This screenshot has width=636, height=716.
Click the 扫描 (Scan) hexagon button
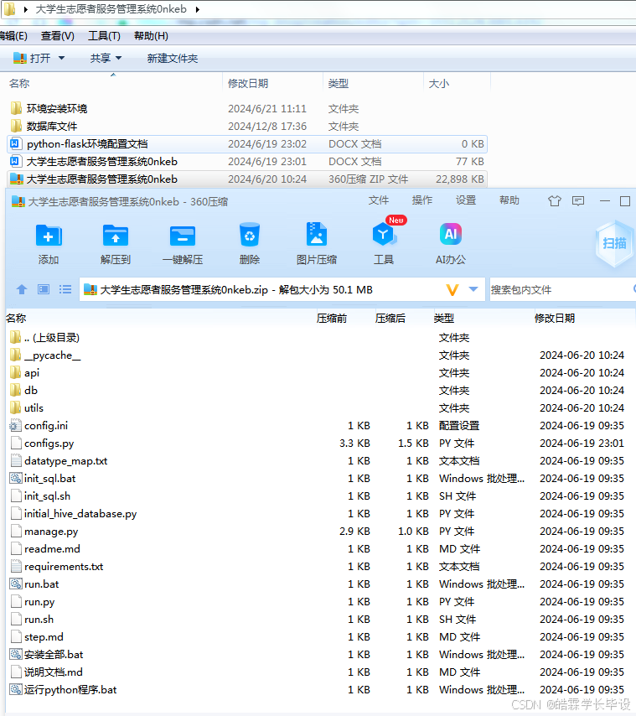[614, 243]
